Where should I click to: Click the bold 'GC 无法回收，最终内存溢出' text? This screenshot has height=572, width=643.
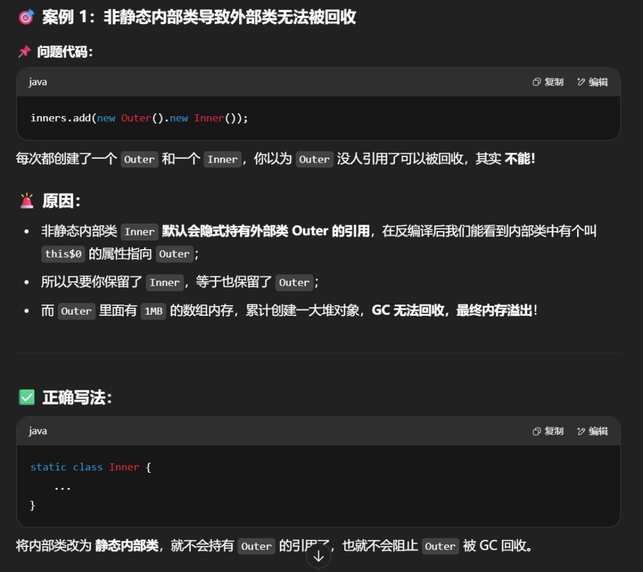(451, 311)
